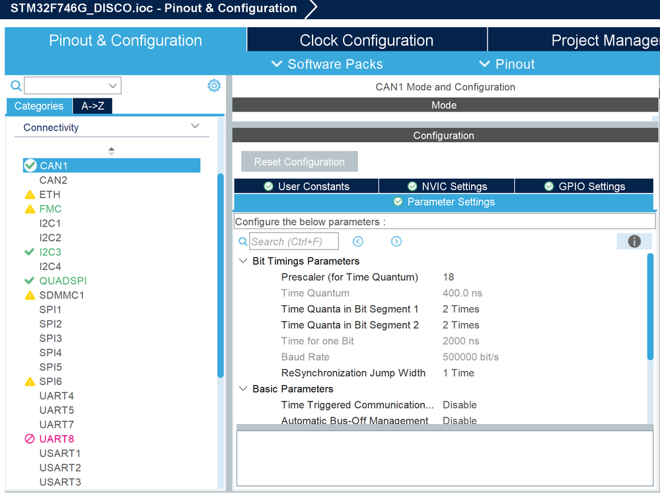
Task: Open the peripheral search combo box
Action: click(x=73, y=85)
